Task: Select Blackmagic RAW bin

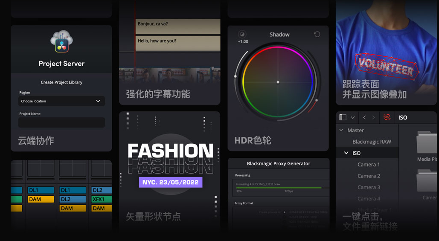Action: (x=371, y=142)
